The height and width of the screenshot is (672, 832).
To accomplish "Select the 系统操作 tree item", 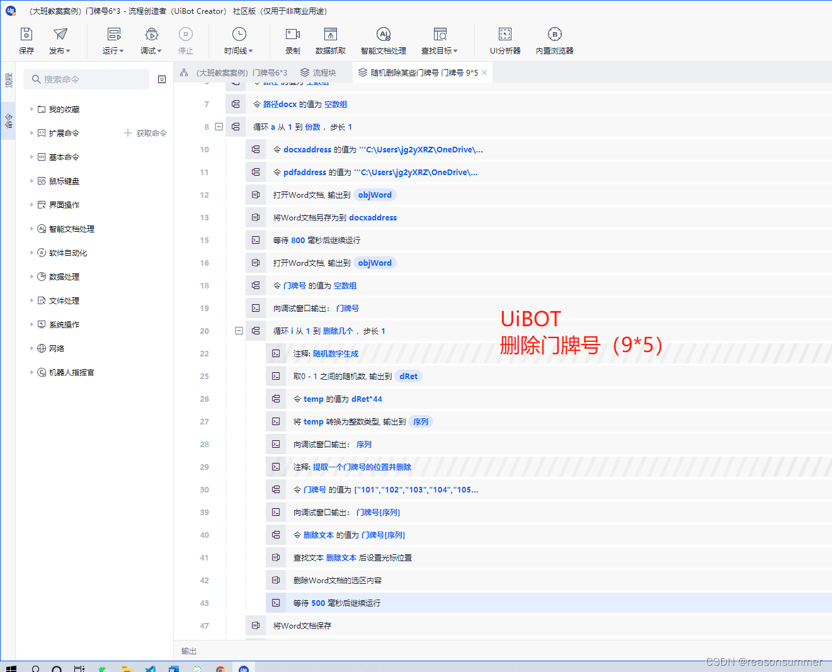I will pos(64,324).
